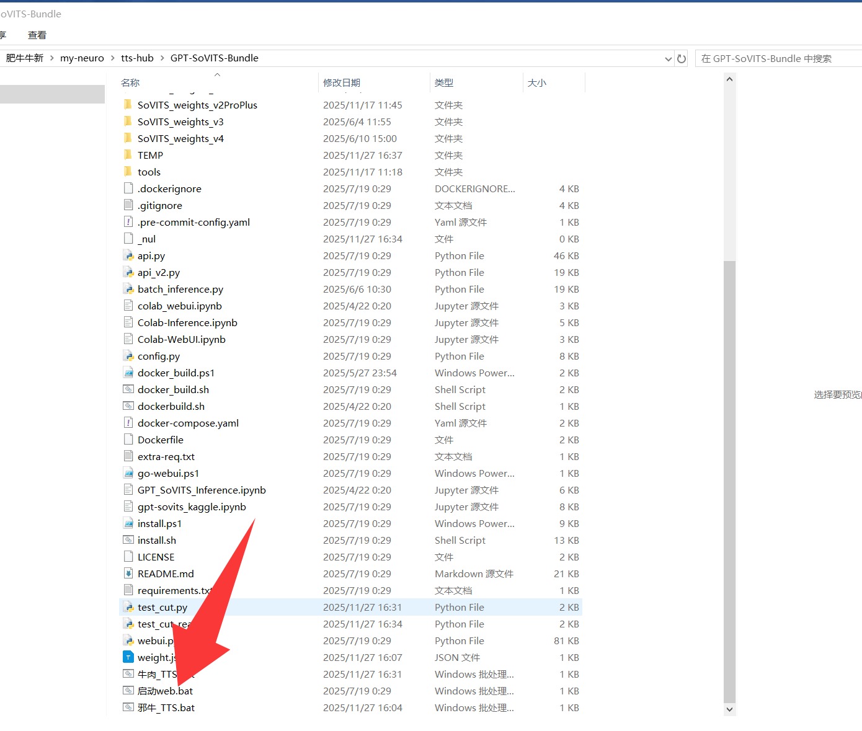Click the scrollbar up arrow of file list
862x731 pixels.
click(729, 79)
